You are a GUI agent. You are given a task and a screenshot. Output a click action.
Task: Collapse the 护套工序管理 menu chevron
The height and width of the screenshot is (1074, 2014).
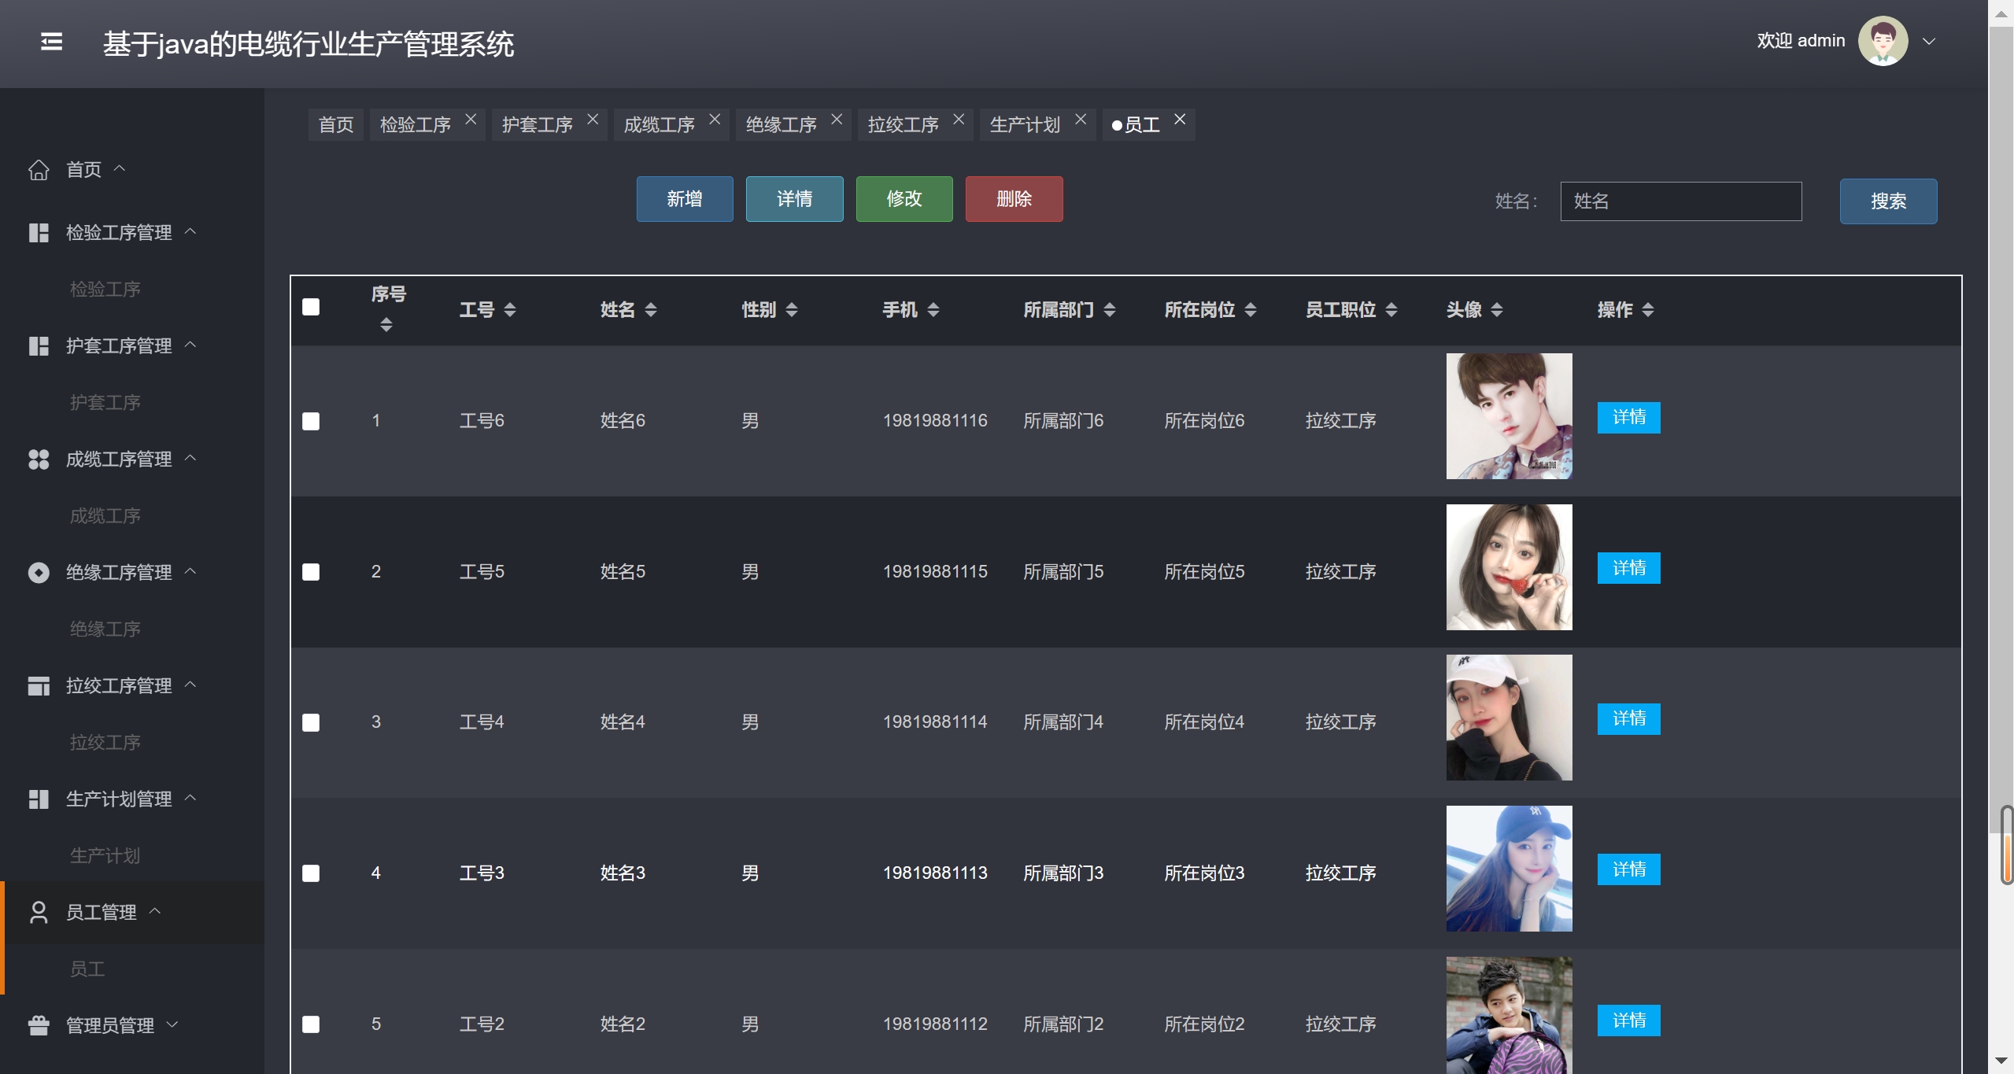coord(190,345)
